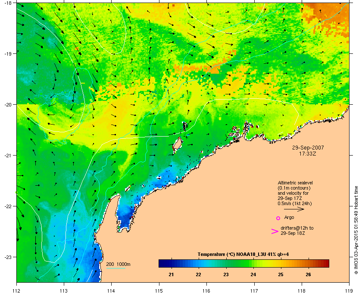This screenshot has width=362, height=293.
Task: Click the cyan 200 1000m depth legend line
Action: point(116,268)
